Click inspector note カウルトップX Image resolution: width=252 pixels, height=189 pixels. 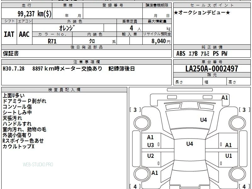pos(18,146)
